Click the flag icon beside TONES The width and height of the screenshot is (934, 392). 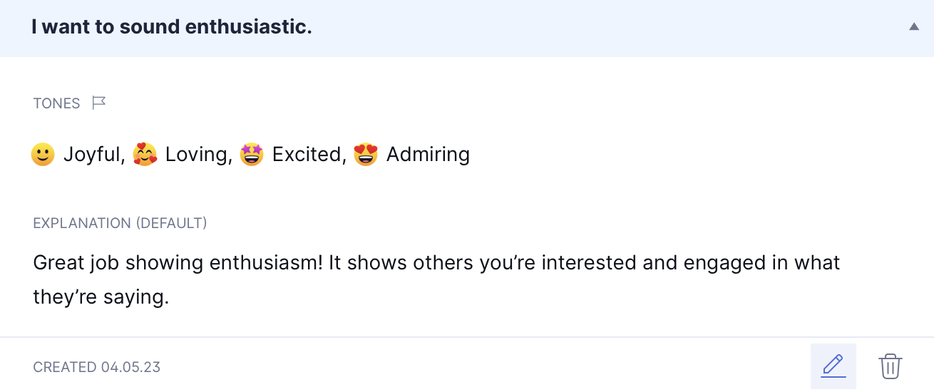pos(99,103)
